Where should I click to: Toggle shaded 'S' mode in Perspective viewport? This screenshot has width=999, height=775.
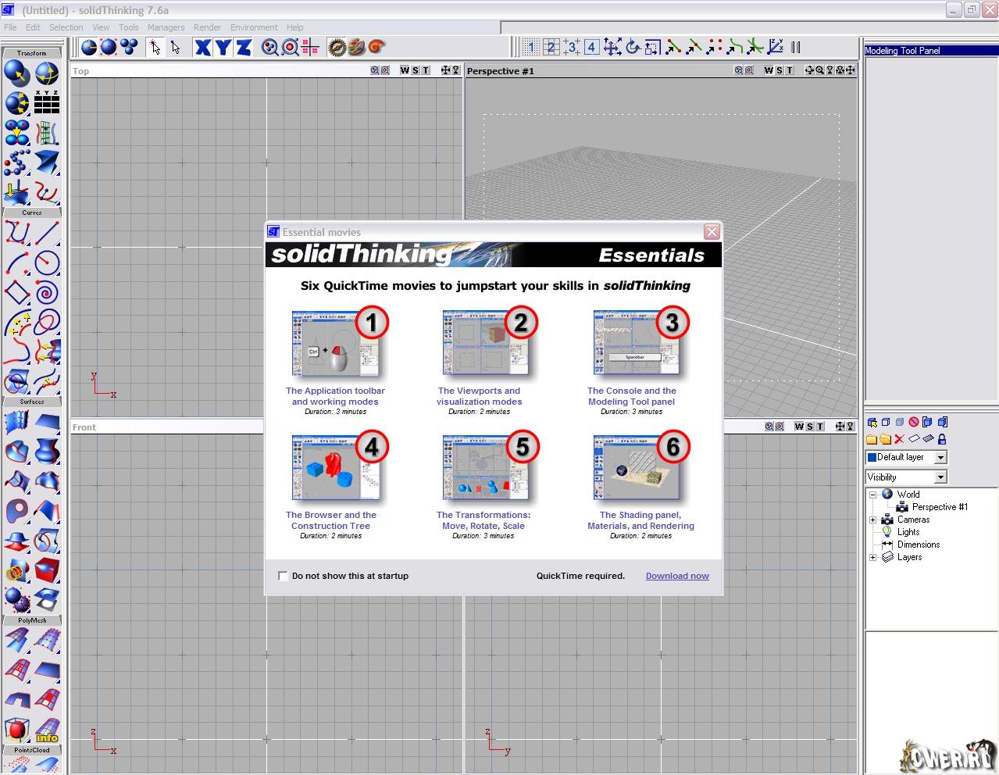[779, 70]
